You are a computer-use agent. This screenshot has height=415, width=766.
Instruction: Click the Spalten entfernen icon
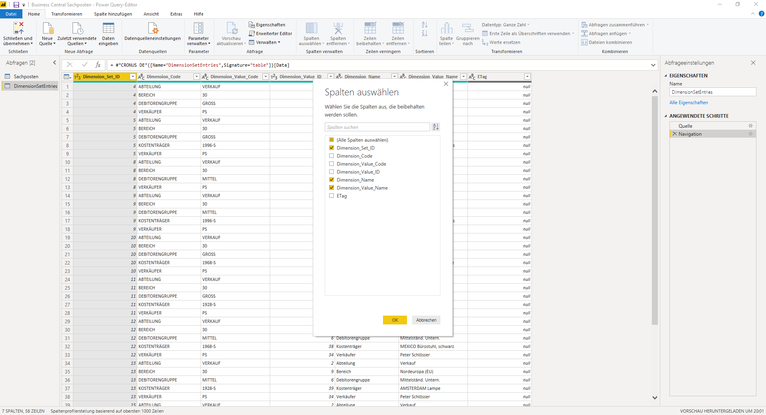tap(338, 28)
